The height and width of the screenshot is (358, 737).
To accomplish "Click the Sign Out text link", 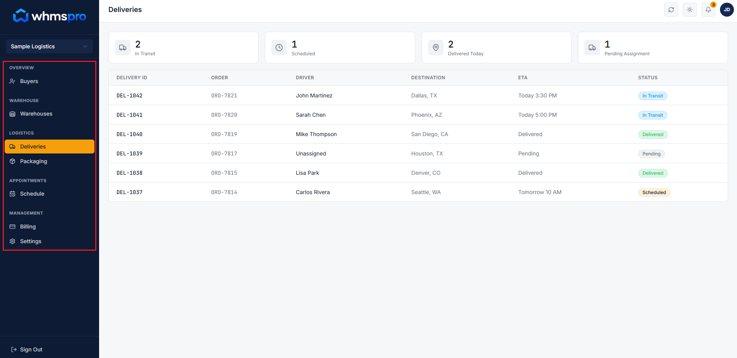I will pyautogui.click(x=31, y=349).
